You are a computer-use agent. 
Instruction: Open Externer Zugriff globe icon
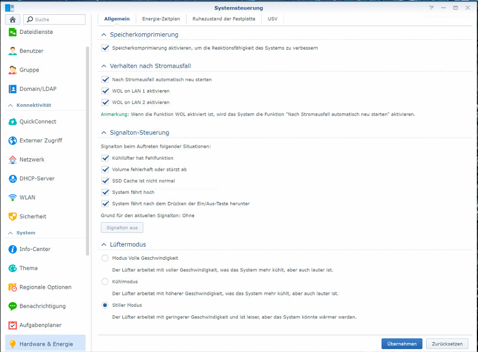tap(13, 141)
